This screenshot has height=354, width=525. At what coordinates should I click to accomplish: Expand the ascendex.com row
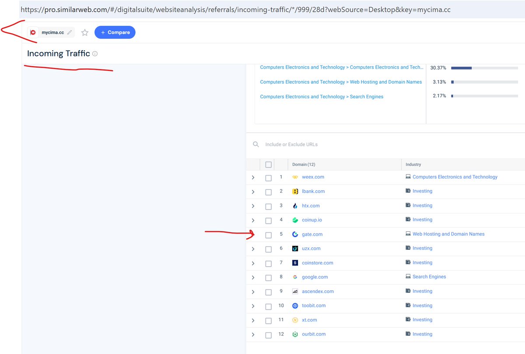[x=253, y=292]
